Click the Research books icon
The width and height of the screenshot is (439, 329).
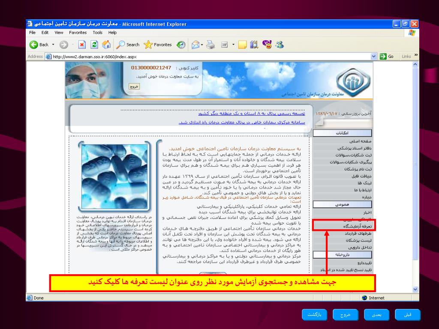pyautogui.click(x=254, y=45)
